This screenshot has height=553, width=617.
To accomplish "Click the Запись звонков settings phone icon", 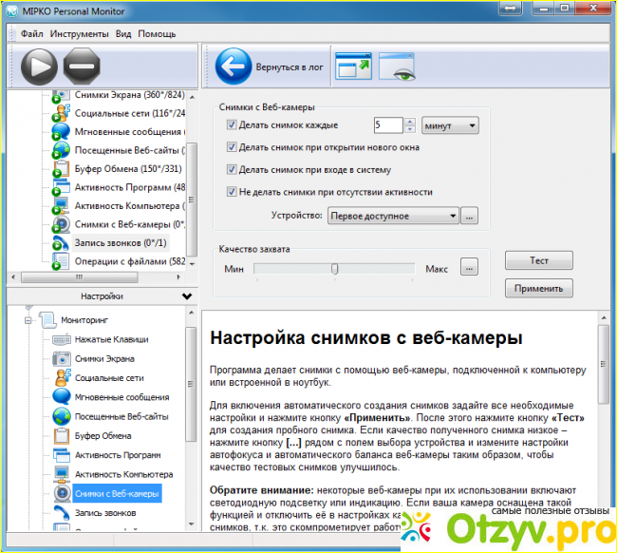I will [x=62, y=512].
